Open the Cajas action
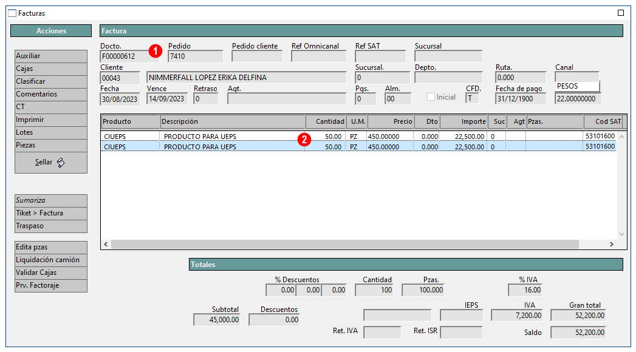 pyautogui.click(x=50, y=69)
